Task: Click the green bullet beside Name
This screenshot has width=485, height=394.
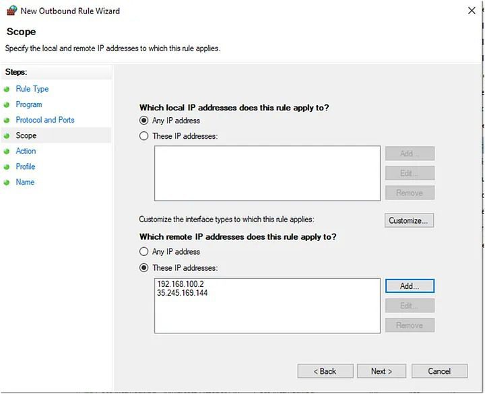Action: coord(7,183)
